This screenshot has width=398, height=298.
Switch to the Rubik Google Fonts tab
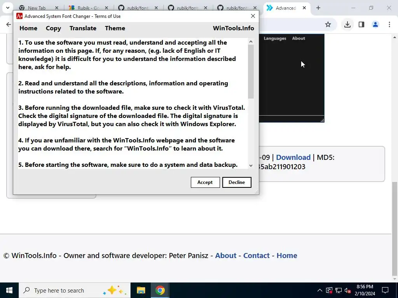88,8
